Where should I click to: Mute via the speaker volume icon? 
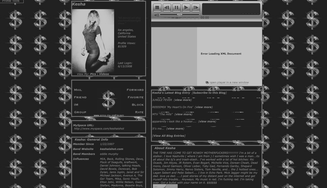(x=156, y=15)
